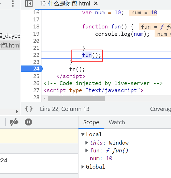The image size is (171, 178).
Task: Toggle deactivate breakpoints icon
Action: [14, 122]
